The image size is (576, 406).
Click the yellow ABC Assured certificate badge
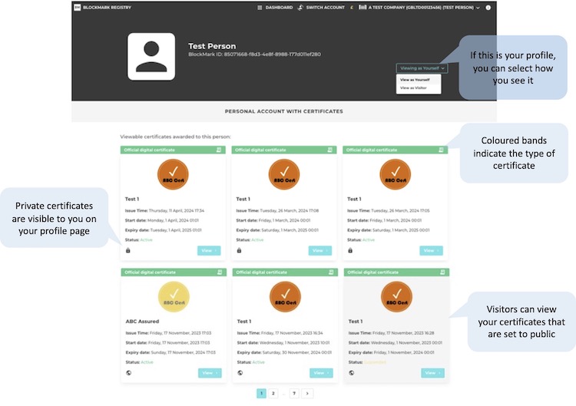[x=173, y=296]
